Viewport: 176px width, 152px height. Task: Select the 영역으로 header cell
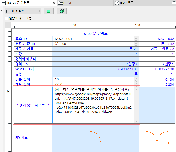(x=33, y=64)
